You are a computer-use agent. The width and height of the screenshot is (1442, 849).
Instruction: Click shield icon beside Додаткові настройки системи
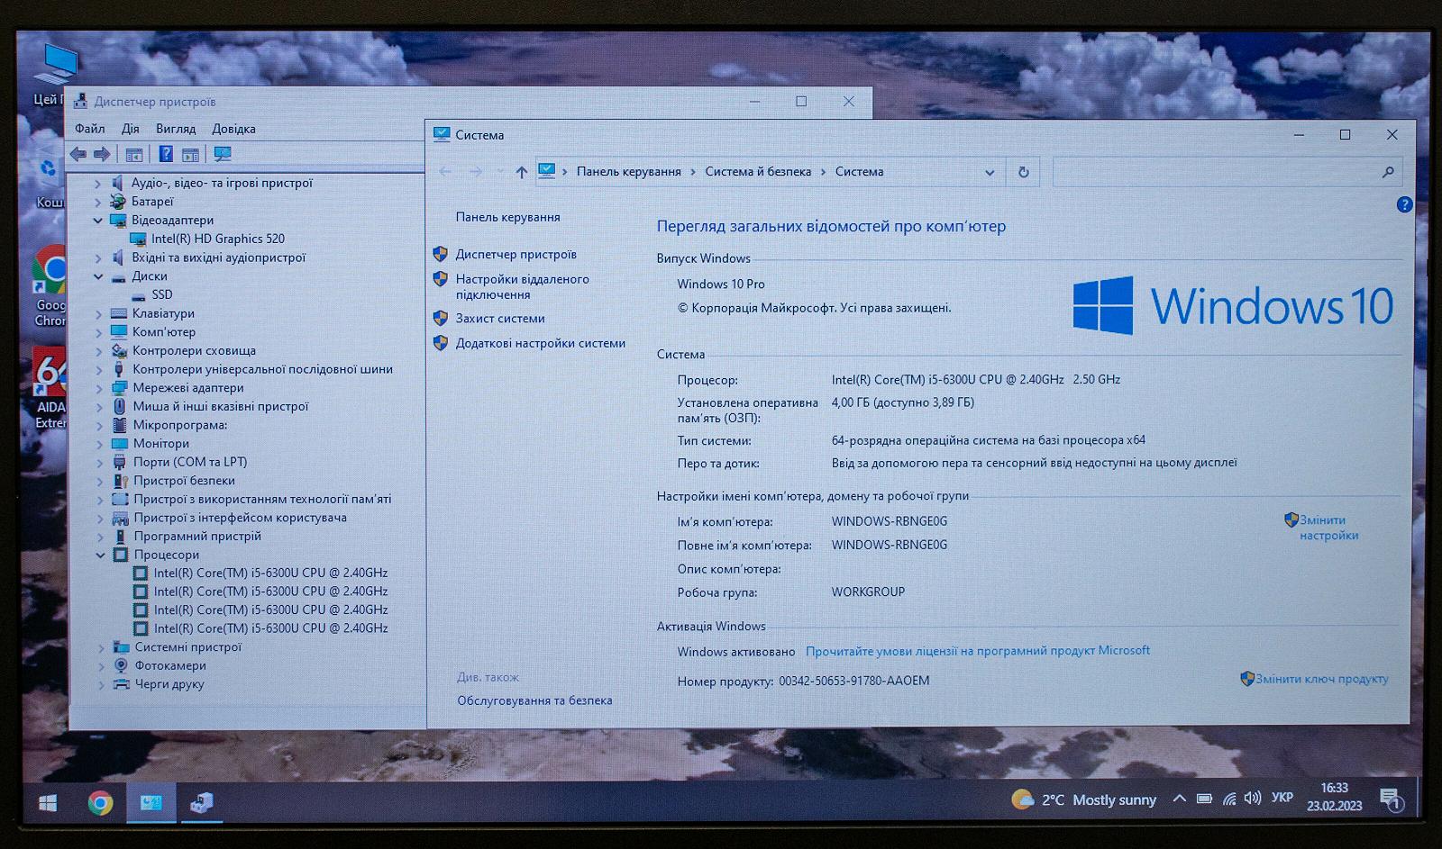pyautogui.click(x=441, y=343)
